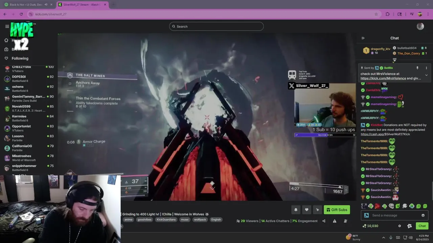Open chat settings gear icon
433x243 pixels.
(400, 226)
